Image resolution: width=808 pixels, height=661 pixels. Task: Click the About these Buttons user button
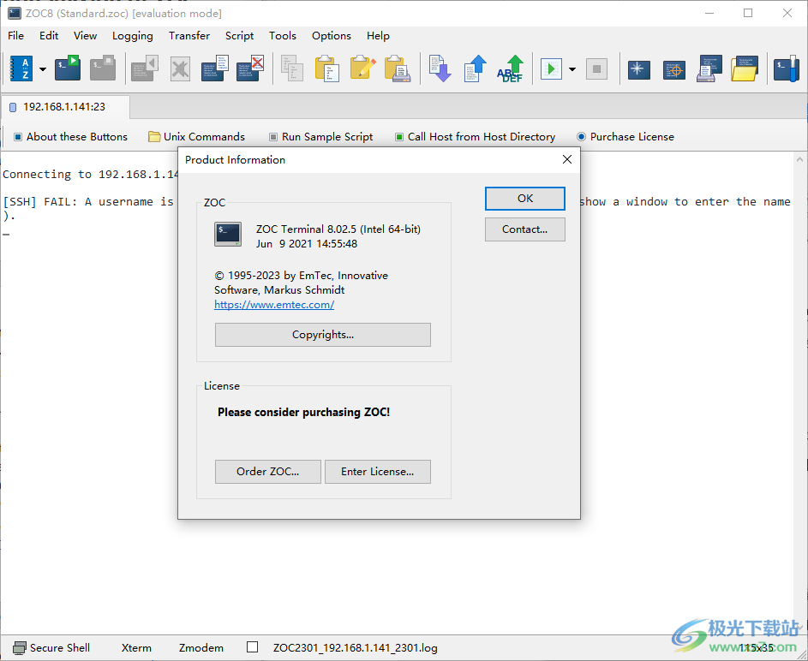[70, 136]
